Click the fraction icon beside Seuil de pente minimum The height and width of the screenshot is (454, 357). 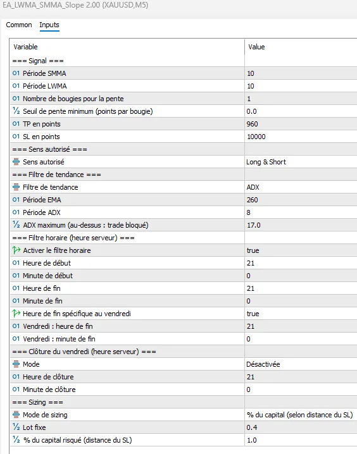(x=16, y=111)
